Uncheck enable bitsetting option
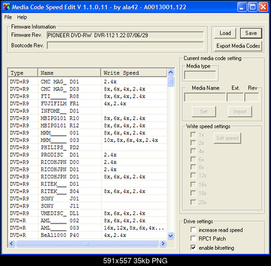This screenshot has width=271, height=266. 193,248
